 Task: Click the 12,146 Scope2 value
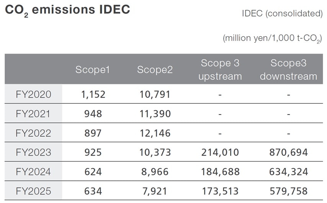tap(155, 133)
